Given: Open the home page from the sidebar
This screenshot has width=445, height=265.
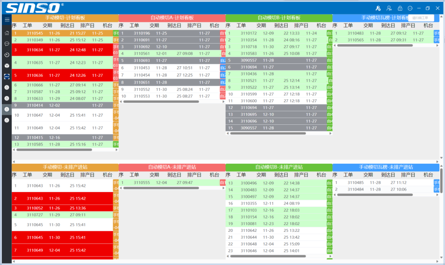Looking at the screenshot, I should coord(7,33).
